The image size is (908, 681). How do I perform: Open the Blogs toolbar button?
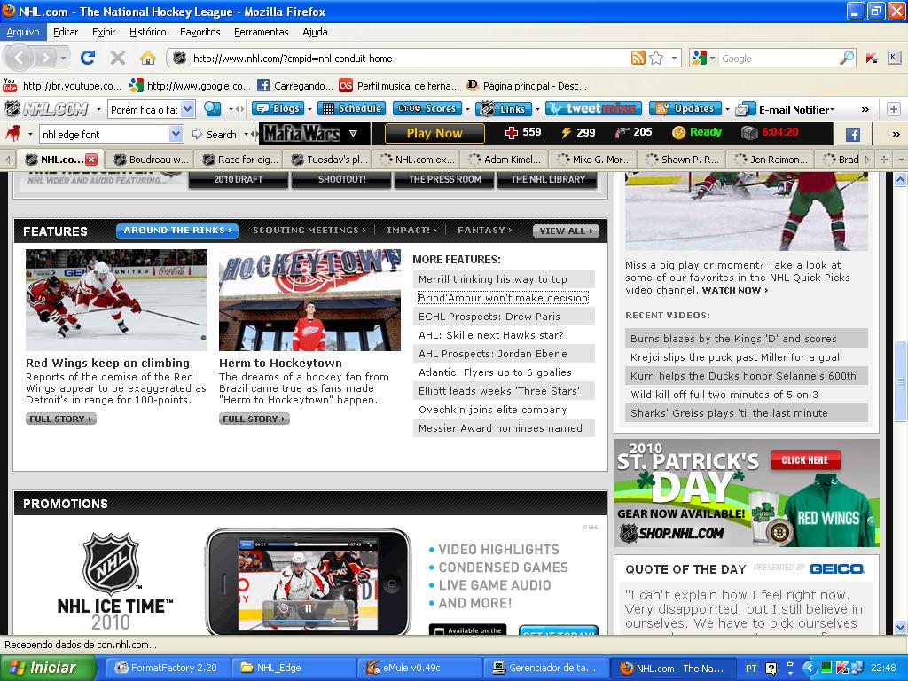coord(278,108)
